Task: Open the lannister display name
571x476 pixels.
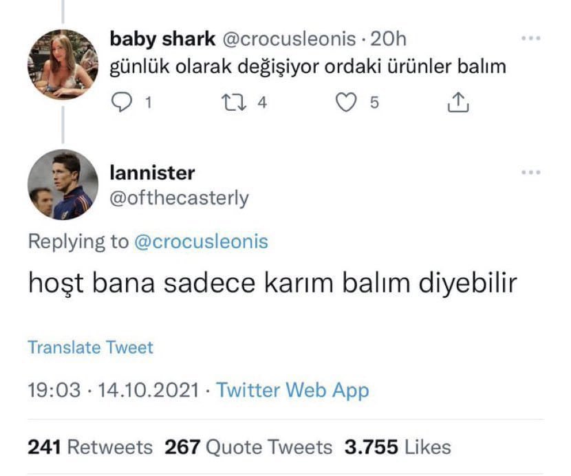Action: click(152, 172)
